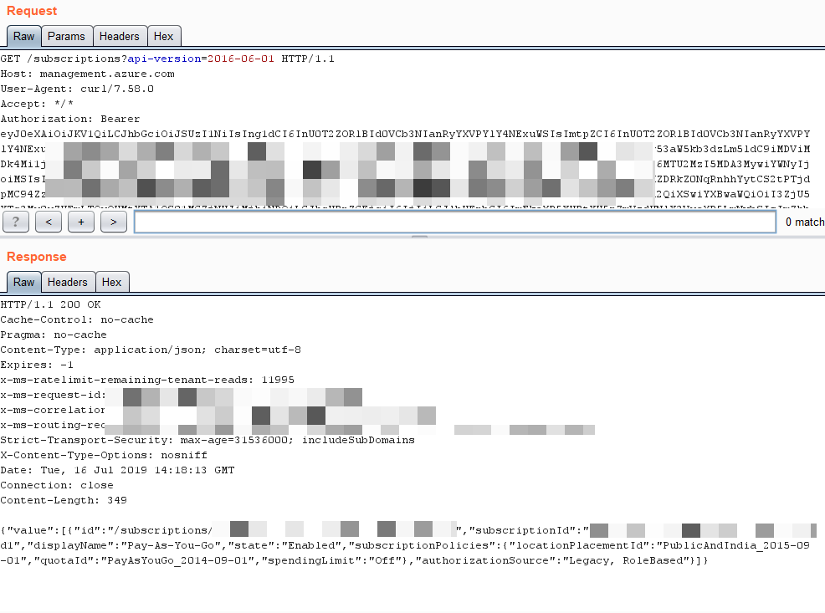Viewport: 825px width, 613px height.
Task: Click the HTTP/1.1 200 OK status line
Action: (50, 304)
